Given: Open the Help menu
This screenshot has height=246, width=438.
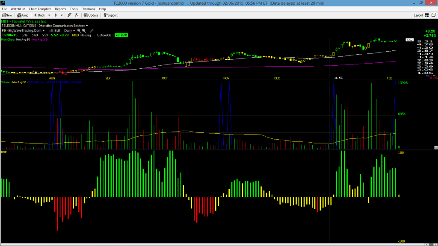Looking at the screenshot, I should (103, 9).
